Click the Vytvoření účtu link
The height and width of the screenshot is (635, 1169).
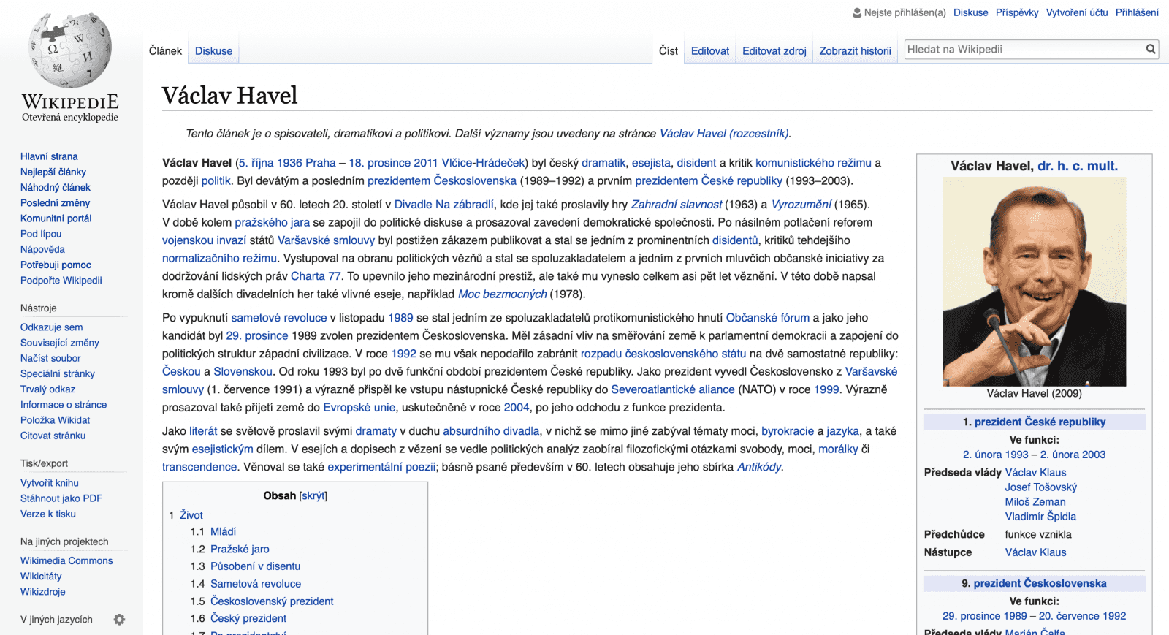1077,12
